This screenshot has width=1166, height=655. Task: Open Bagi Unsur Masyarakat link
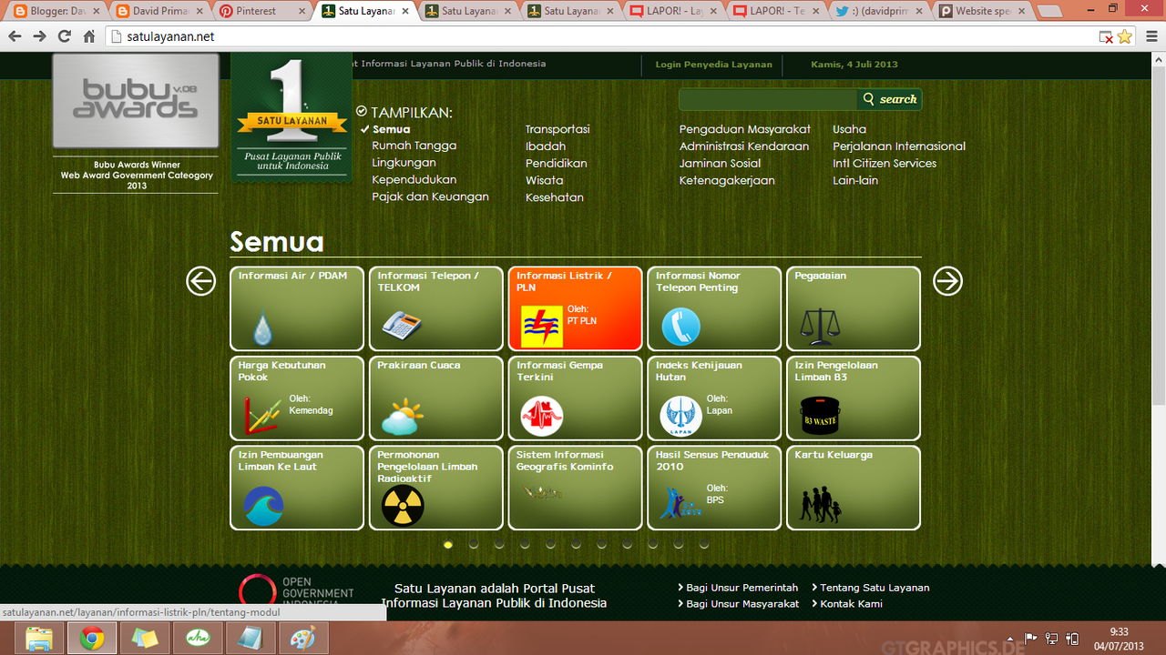(x=742, y=604)
